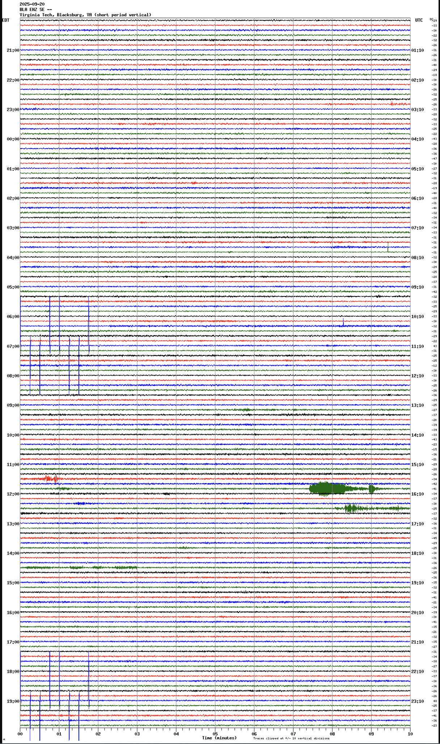
Task: Click the Time (minutes) axis label
Action: [x=219, y=738]
